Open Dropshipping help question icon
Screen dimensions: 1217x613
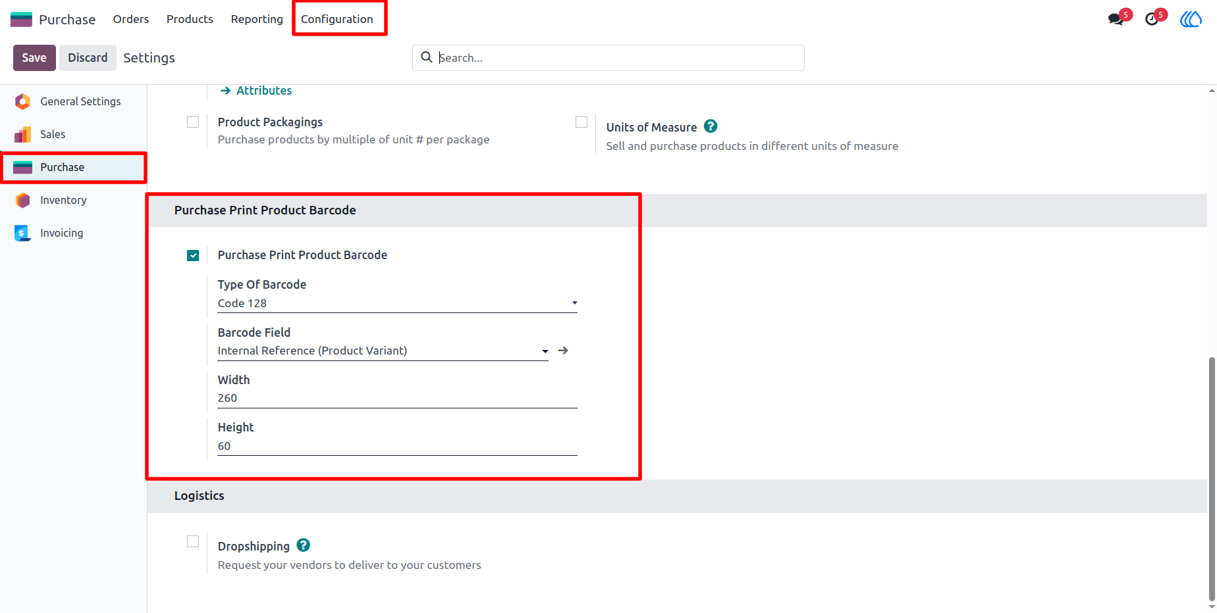point(303,545)
